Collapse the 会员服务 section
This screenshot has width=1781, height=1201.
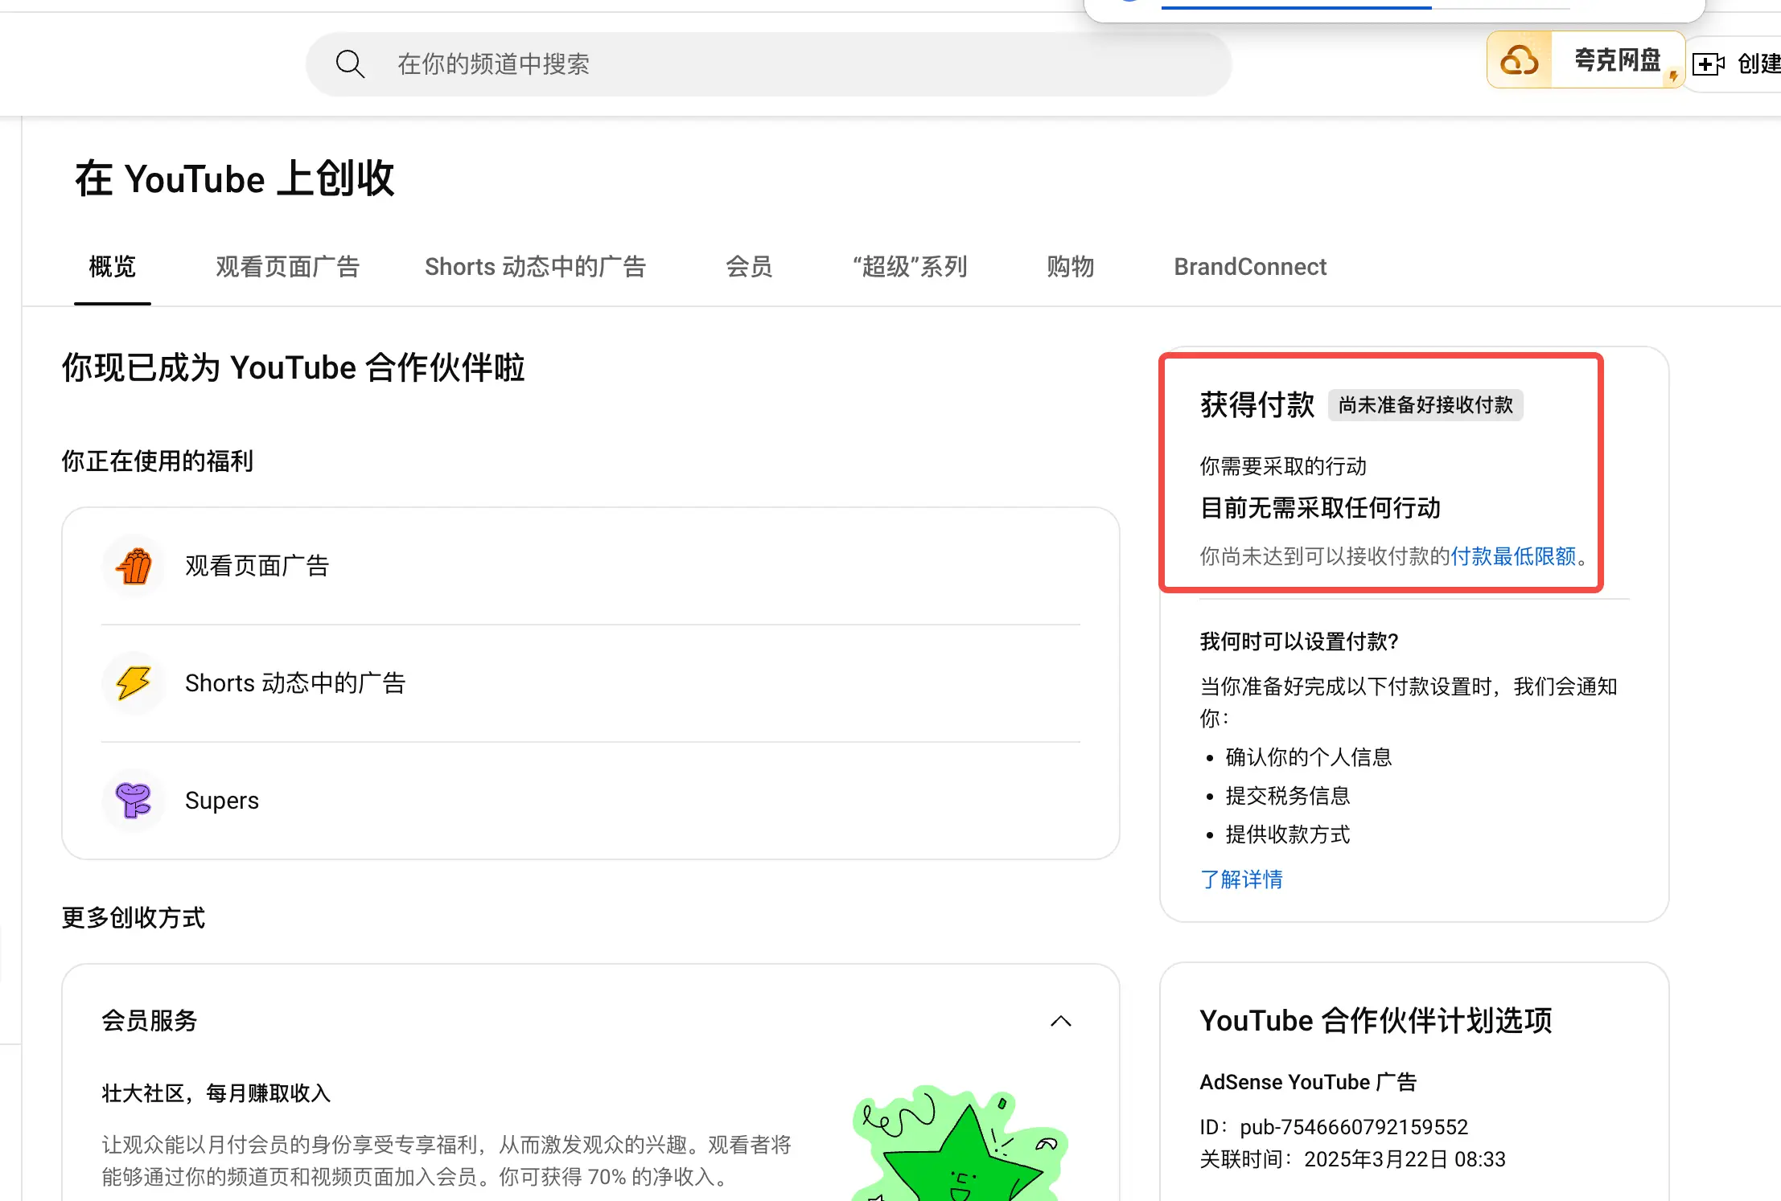[1061, 1021]
